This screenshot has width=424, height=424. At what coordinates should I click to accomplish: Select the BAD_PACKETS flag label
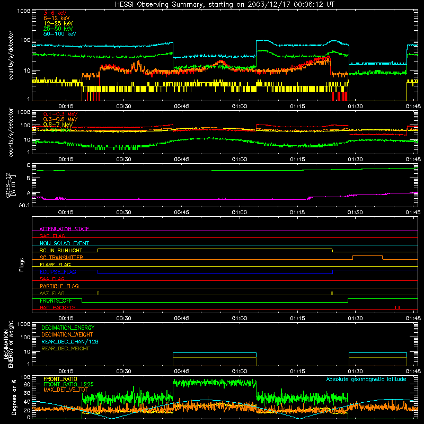pos(58,307)
